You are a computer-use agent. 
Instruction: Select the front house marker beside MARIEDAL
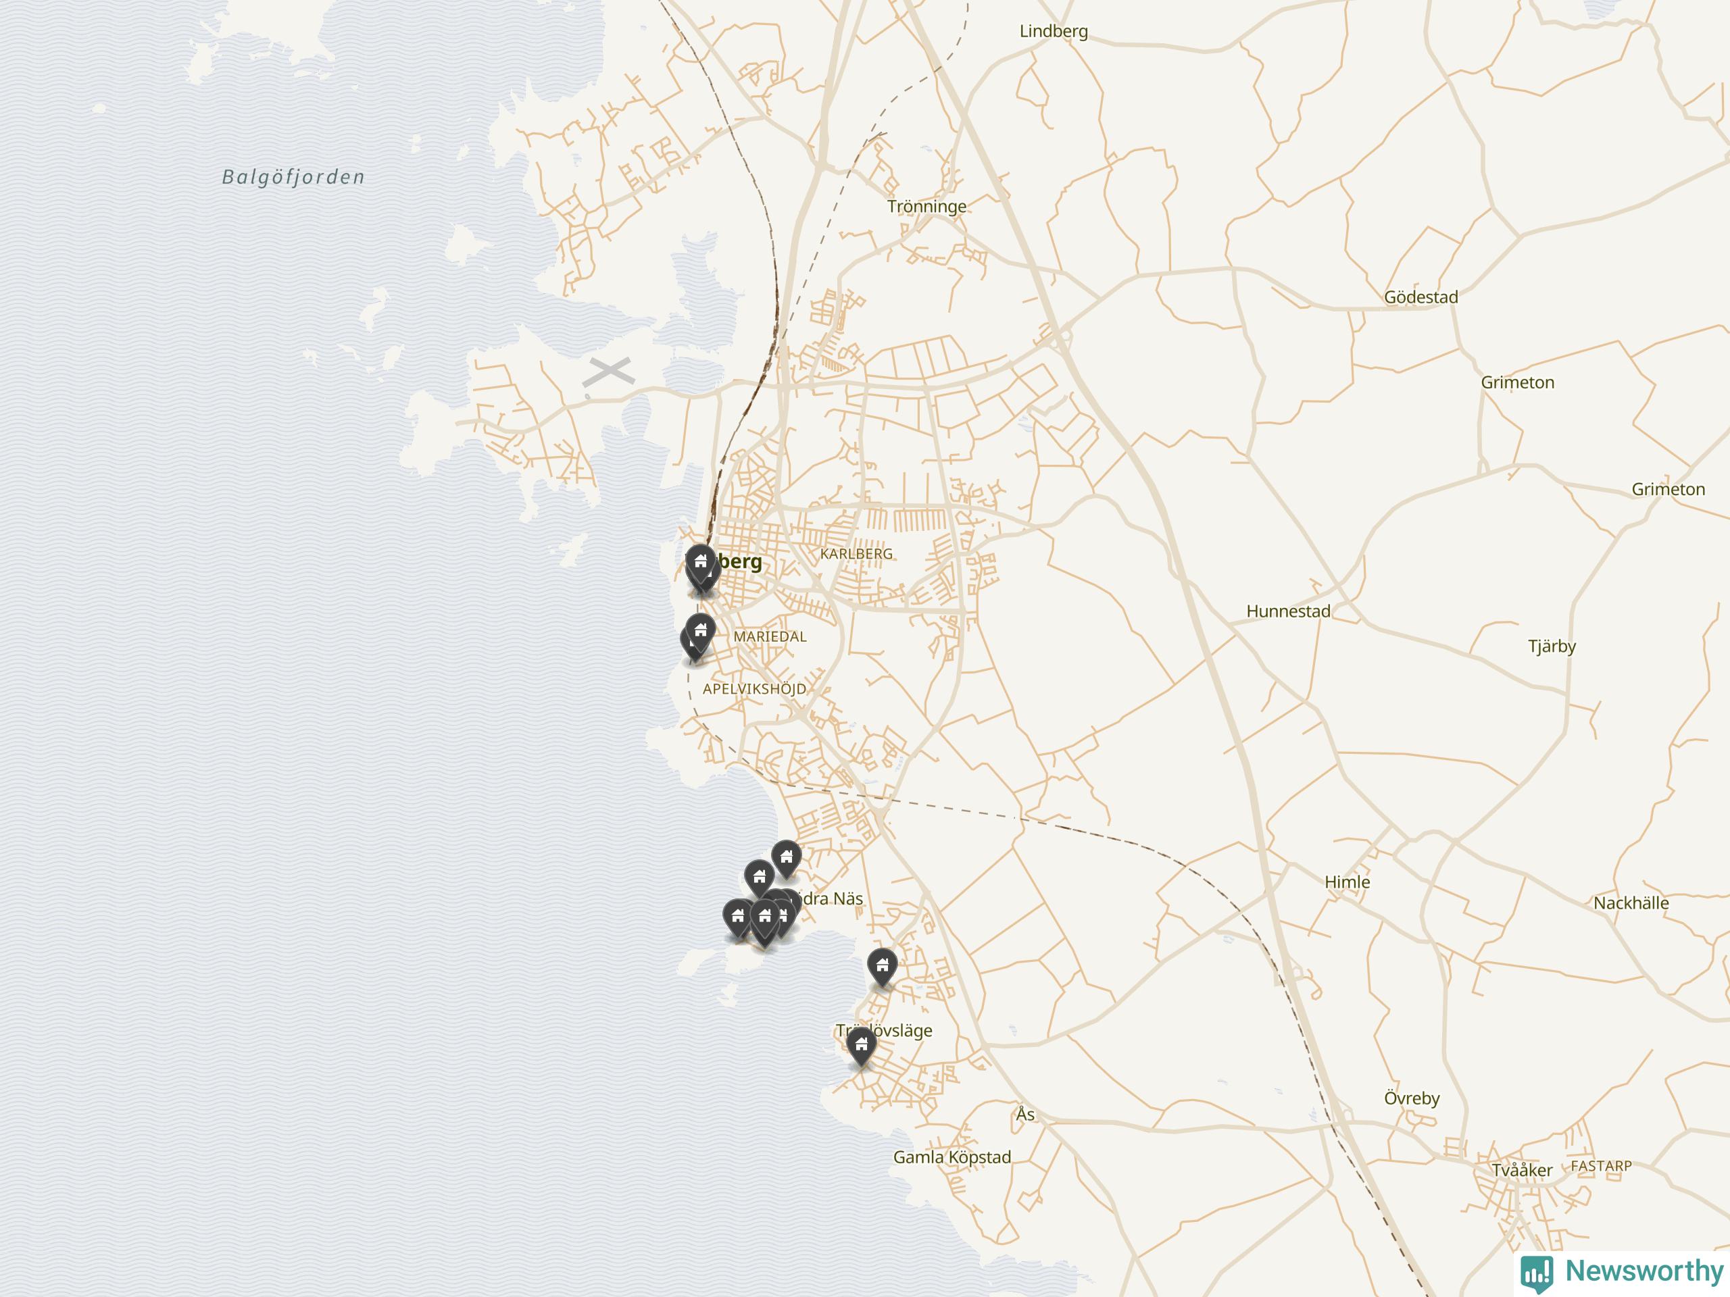(x=700, y=631)
